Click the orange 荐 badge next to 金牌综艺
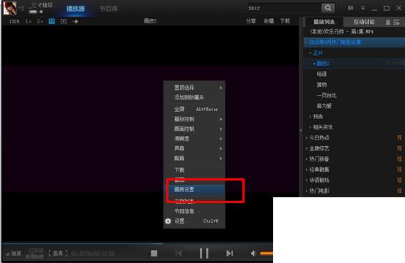This screenshot has width=405, height=263. [x=399, y=148]
